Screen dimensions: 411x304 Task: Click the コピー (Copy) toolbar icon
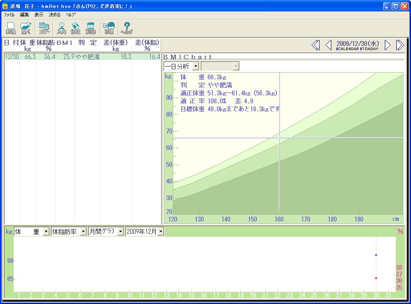44,28
